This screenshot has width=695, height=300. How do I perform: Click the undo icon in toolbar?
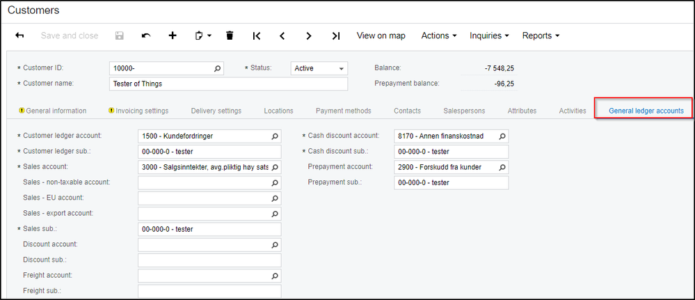click(x=145, y=35)
